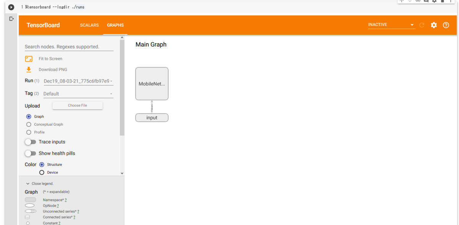The width and height of the screenshot is (459, 225).
Task: Click the Download PNG label
Action: pos(53,70)
